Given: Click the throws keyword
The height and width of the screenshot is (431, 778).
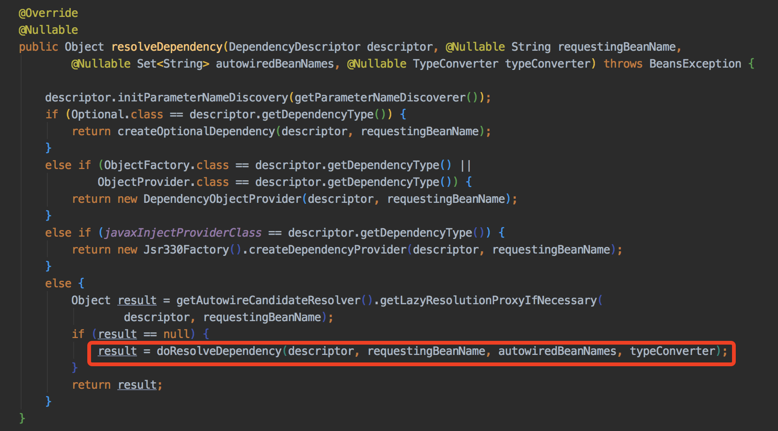Looking at the screenshot, I should coord(623,64).
